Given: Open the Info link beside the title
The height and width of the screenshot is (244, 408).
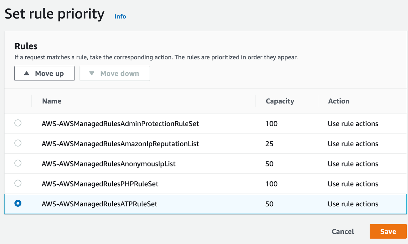Looking at the screenshot, I should 120,16.
